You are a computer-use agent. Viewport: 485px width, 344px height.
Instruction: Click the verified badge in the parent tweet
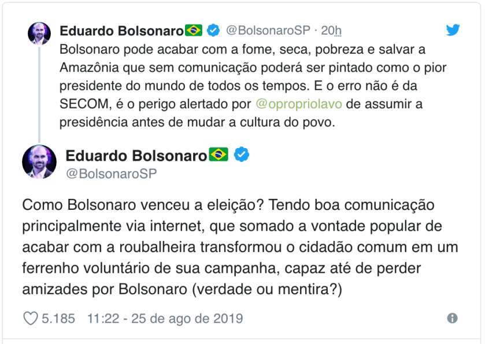(213, 29)
